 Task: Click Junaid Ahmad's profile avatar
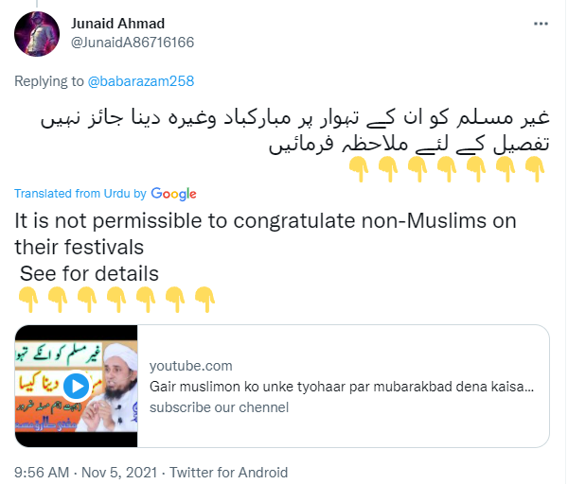point(38,31)
